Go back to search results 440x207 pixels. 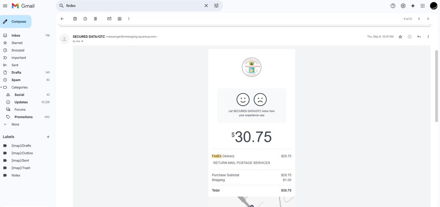click(62, 19)
